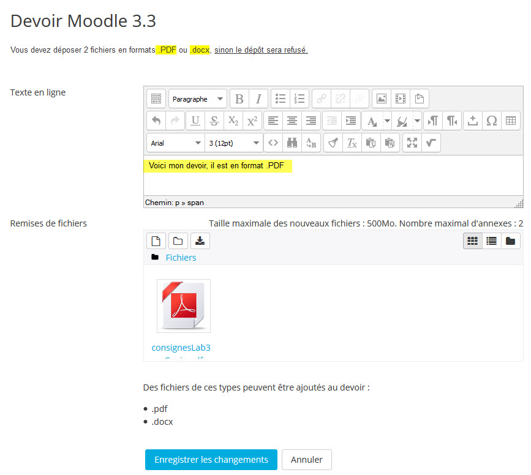
Task: Open the text color picker arrow
Action: tap(387, 121)
